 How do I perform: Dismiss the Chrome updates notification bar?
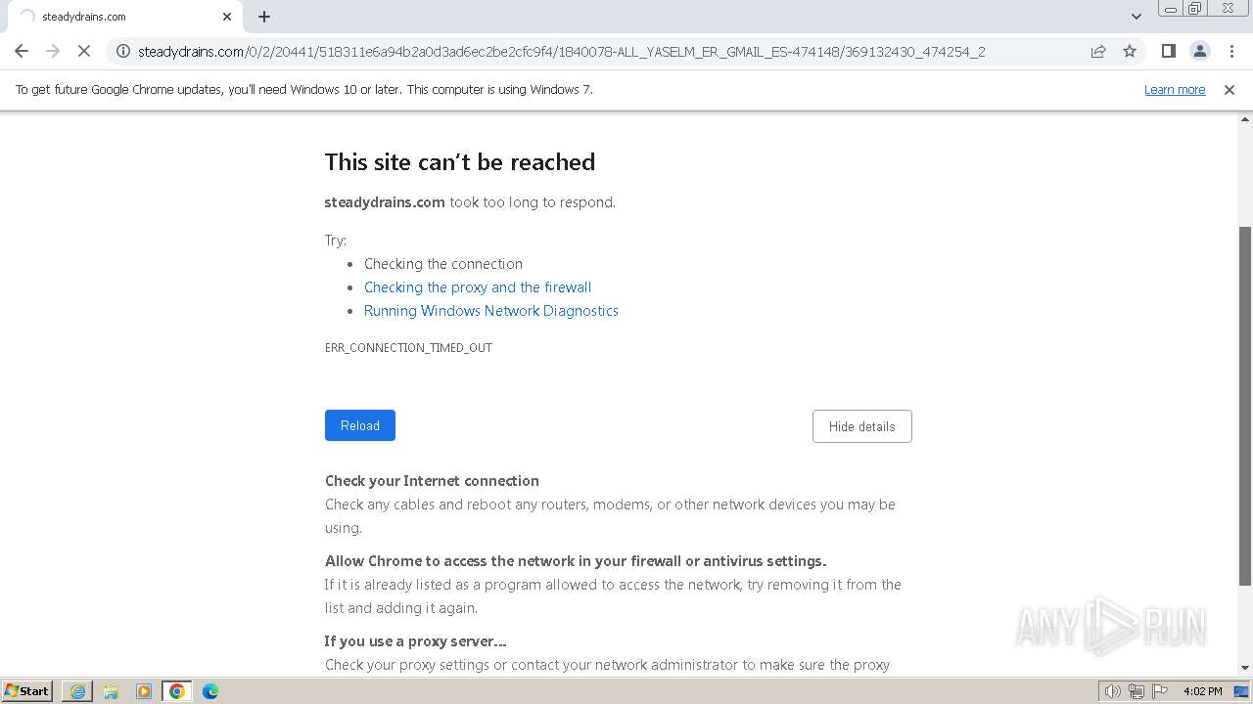point(1230,90)
